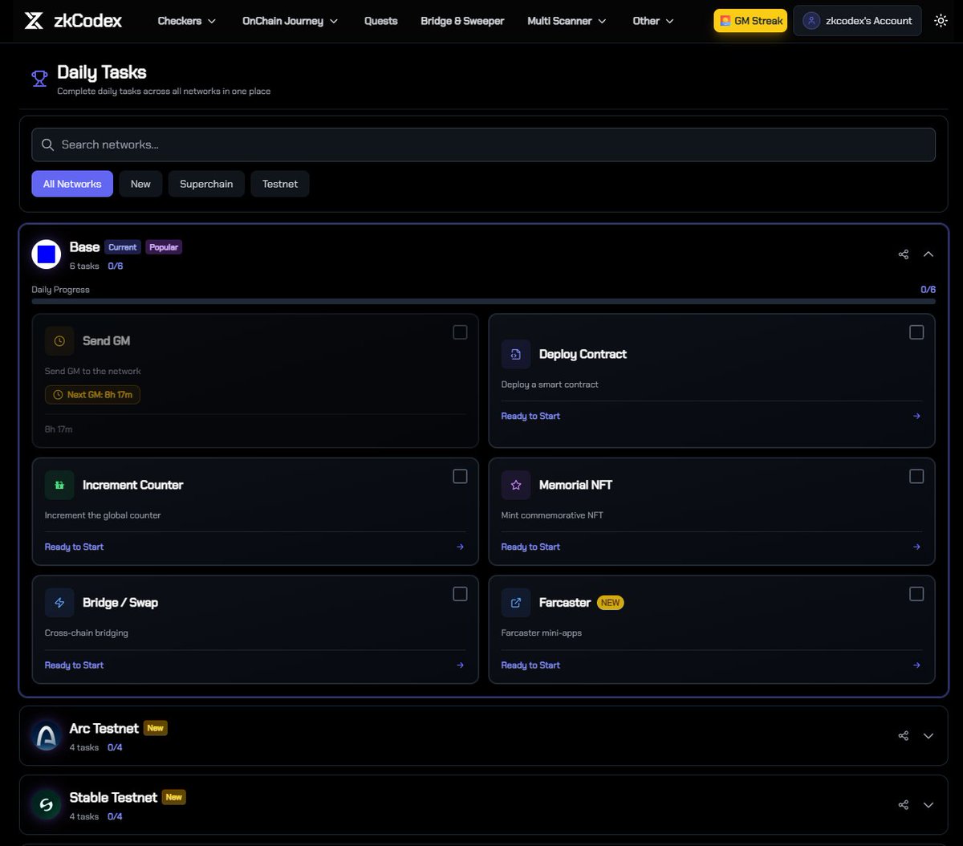Click the arrow on Farcaster card
Screen dimensions: 963x846
[x=916, y=665]
